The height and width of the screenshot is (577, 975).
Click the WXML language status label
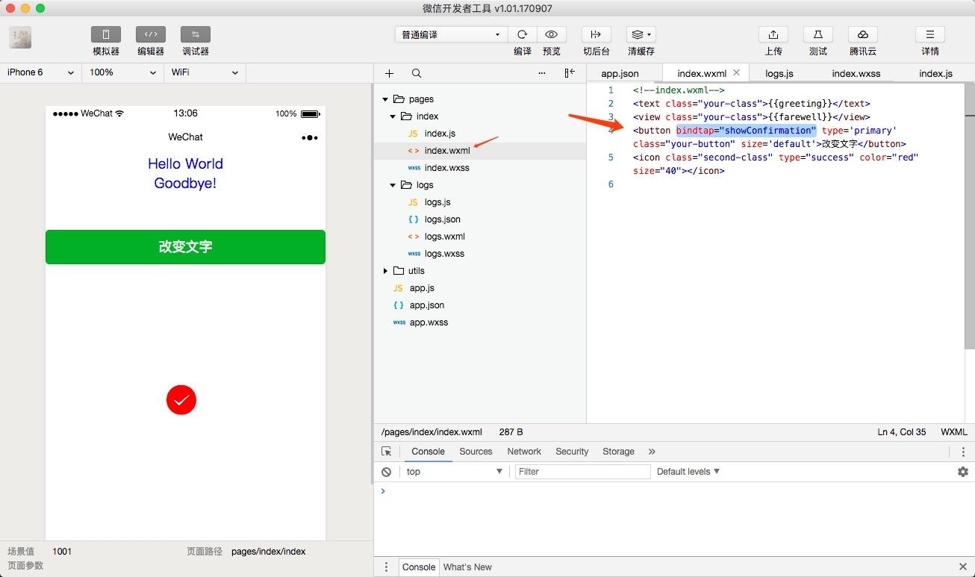coord(954,432)
